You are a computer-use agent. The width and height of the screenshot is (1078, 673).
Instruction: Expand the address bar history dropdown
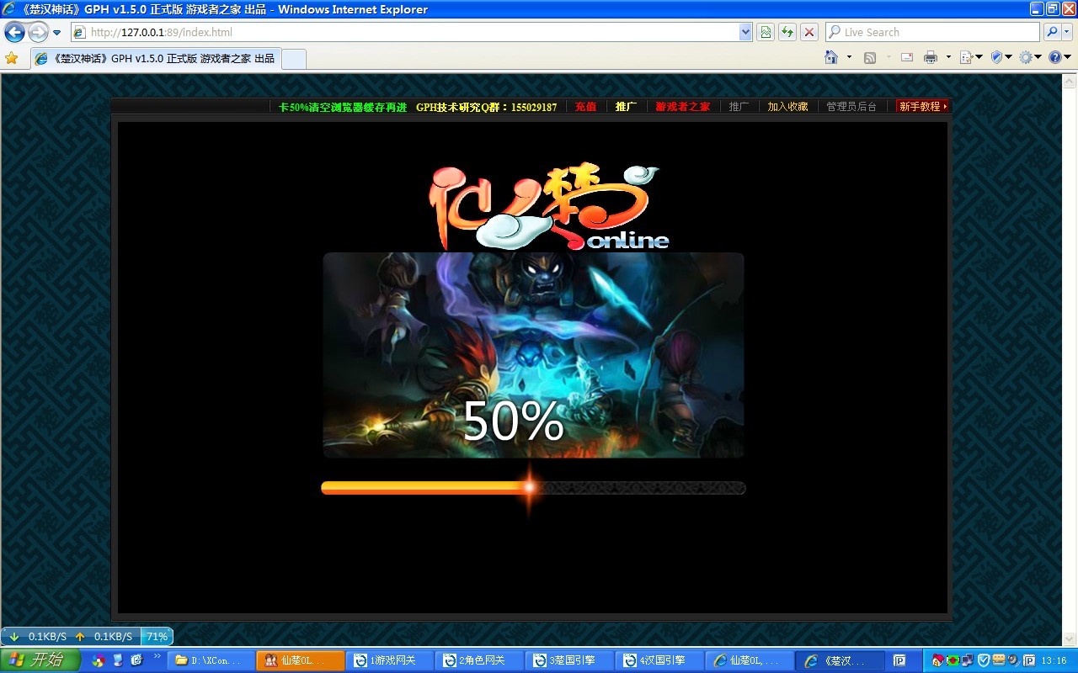pyautogui.click(x=745, y=32)
